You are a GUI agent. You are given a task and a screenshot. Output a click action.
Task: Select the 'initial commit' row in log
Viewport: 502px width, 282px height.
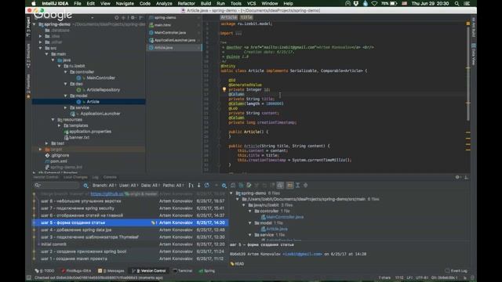tap(131, 244)
